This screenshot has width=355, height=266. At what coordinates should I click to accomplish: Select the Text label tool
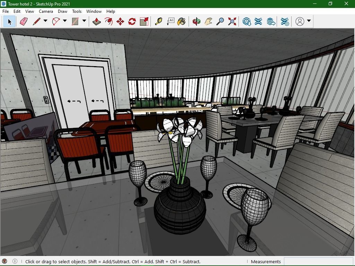coord(171,21)
